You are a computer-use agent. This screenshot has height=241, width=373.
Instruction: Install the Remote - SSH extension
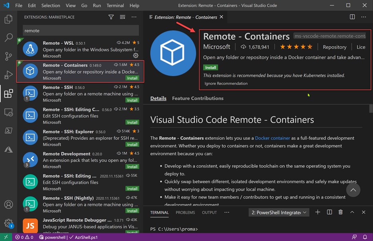point(132,100)
